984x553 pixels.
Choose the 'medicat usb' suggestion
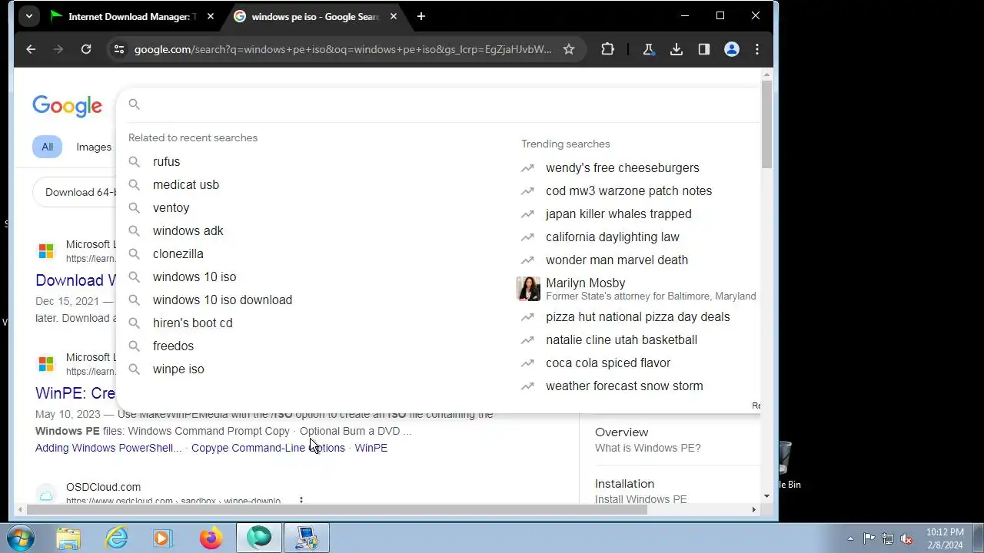click(x=186, y=184)
